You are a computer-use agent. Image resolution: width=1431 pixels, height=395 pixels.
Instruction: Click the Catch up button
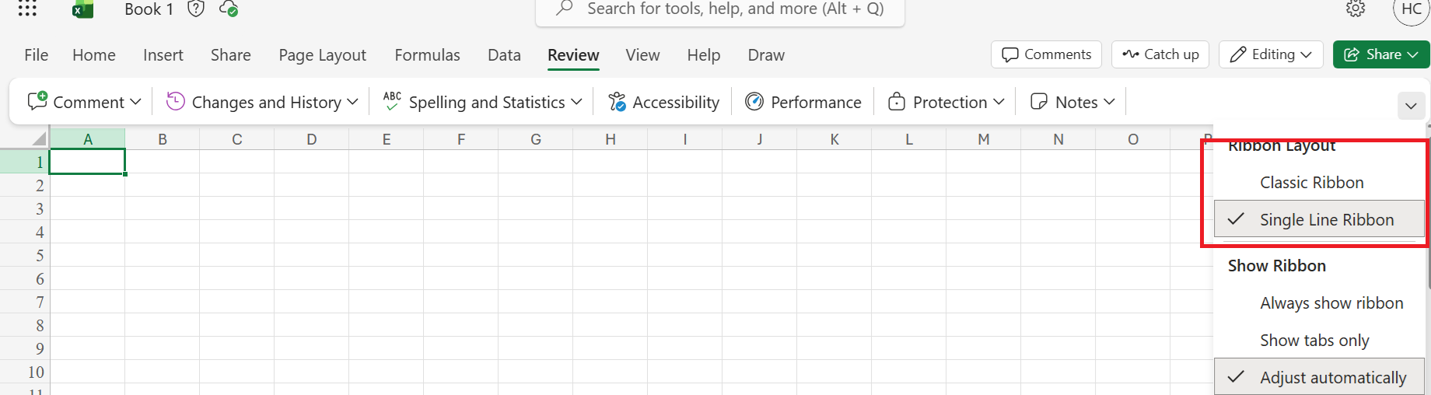click(1160, 54)
